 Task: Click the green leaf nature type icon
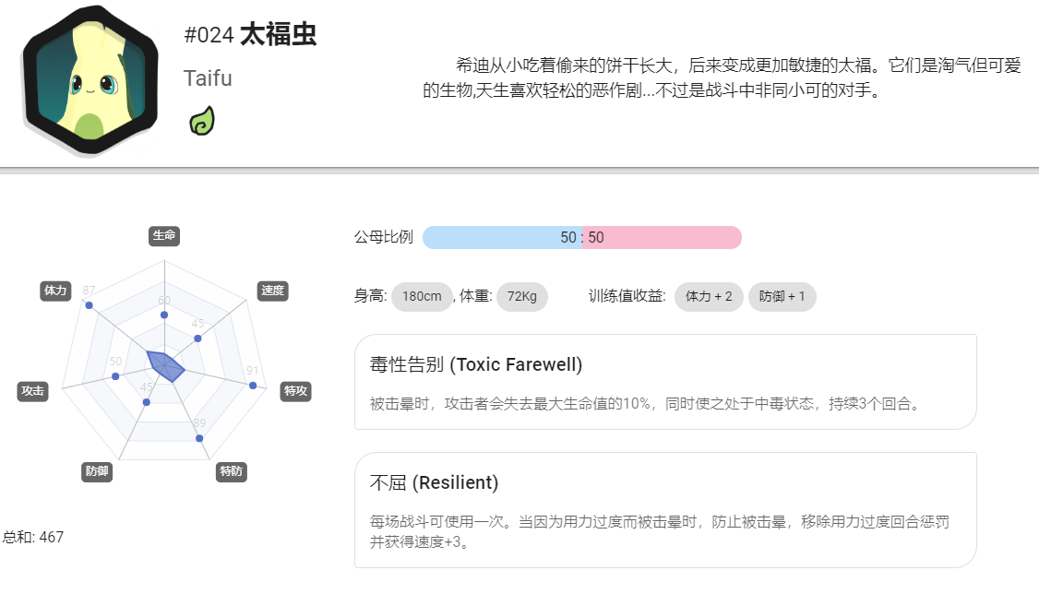pos(202,121)
